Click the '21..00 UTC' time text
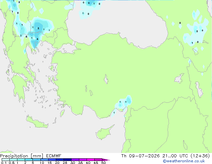Image resolution: width=212 pixels, height=164 pixels. pyautogui.click(x=175, y=156)
